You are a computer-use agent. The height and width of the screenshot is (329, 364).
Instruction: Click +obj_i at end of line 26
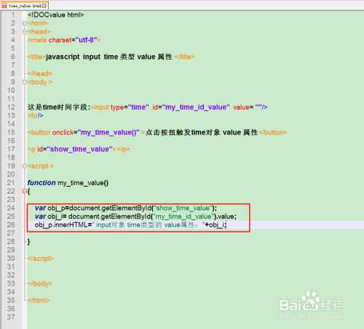(x=215, y=225)
